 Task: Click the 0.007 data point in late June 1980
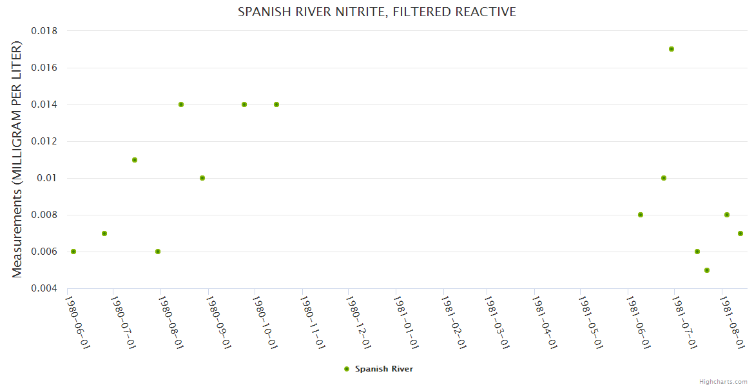coord(104,233)
